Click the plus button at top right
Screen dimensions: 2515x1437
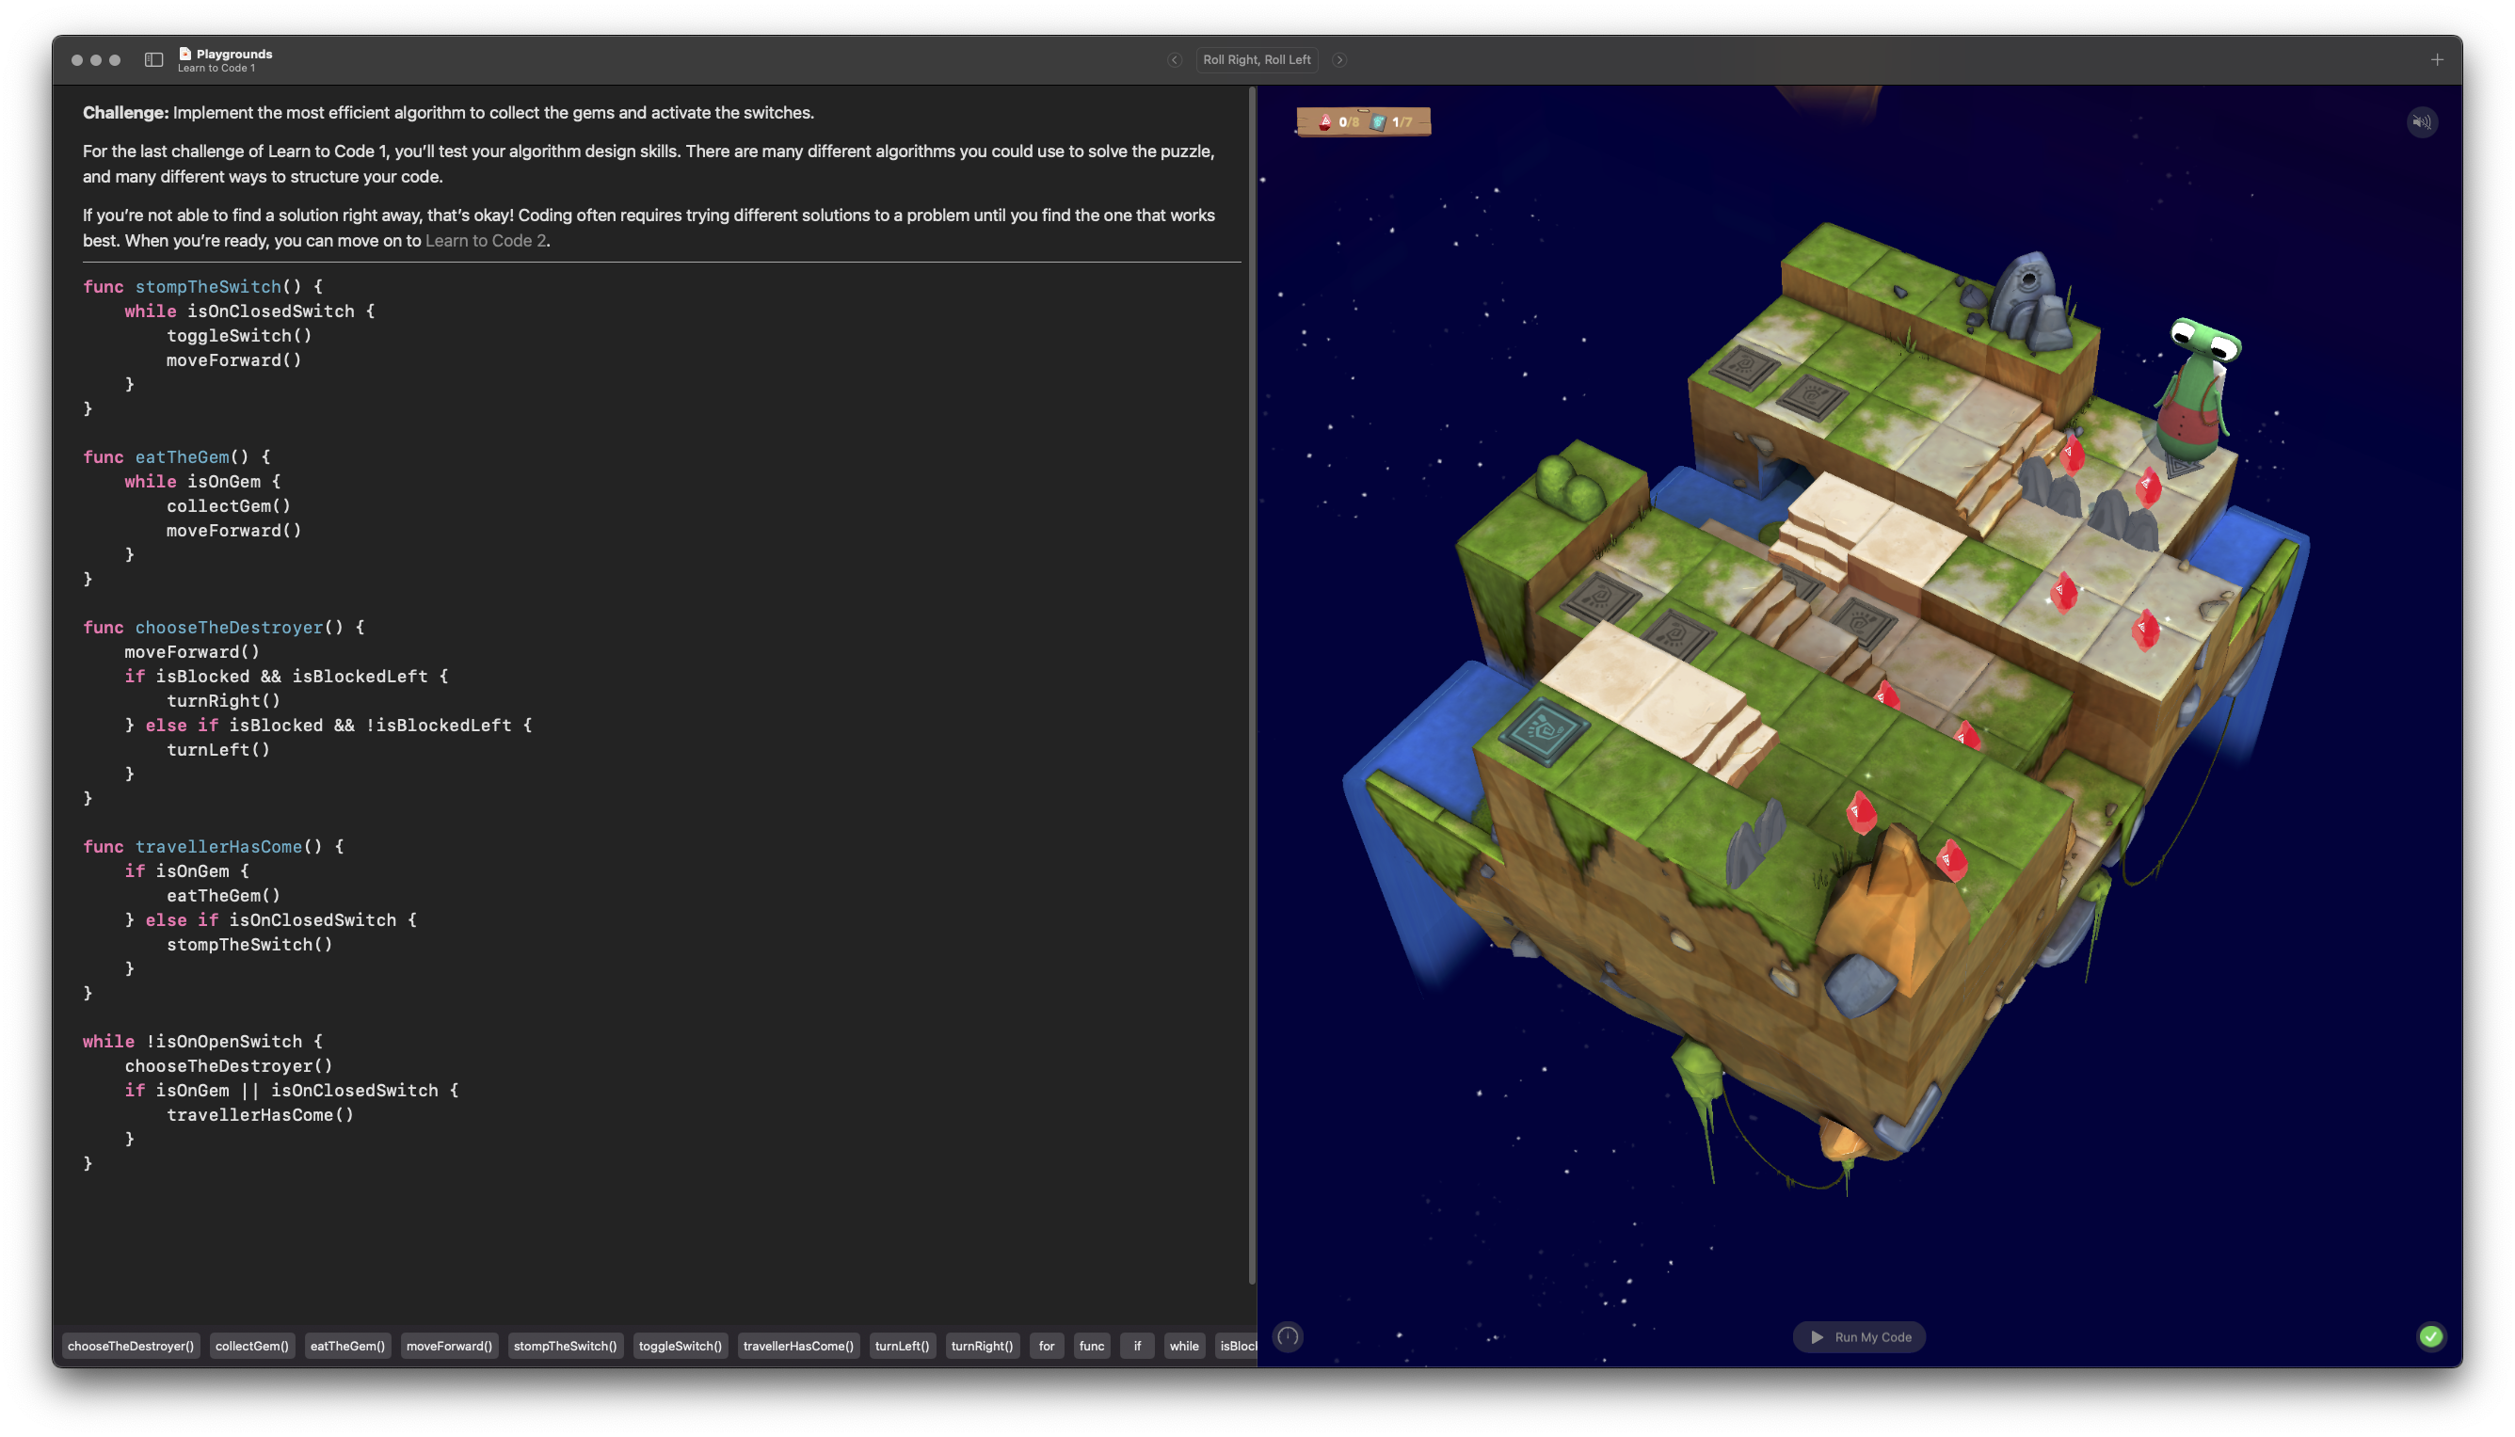coord(2436,59)
